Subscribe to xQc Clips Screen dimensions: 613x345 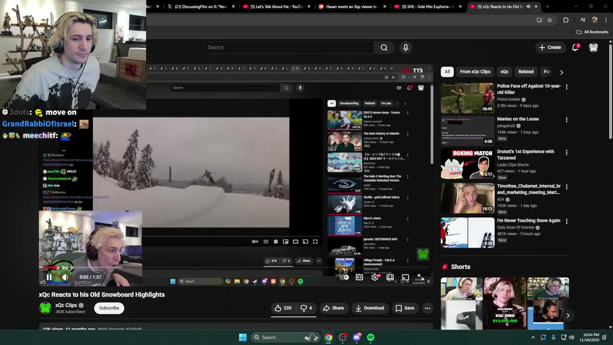pyautogui.click(x=109, y=308)
